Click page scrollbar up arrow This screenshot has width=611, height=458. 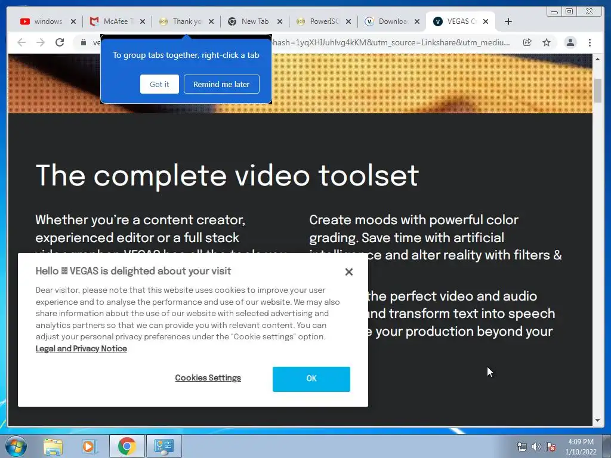(597, 59)
